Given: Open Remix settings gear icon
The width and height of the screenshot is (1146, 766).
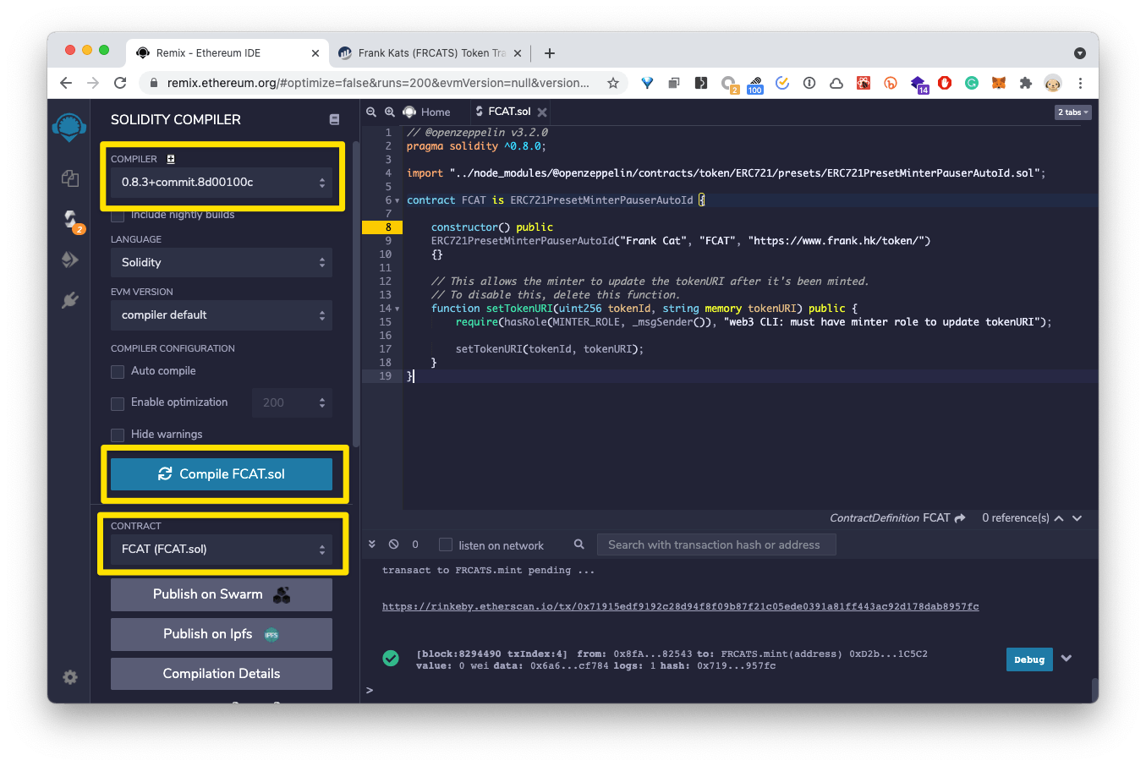Looking at the screenshot, I should pos(70,677).
